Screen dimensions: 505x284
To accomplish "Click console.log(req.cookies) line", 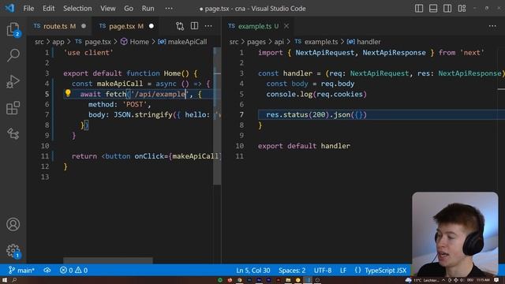I will pos(316,94).
